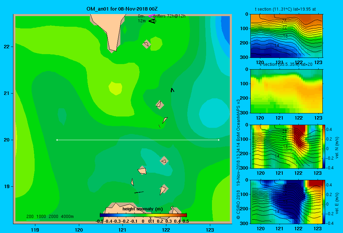Click the magenta 0m drifter arrow in legend
343x233 pixels.
[152, 16]
